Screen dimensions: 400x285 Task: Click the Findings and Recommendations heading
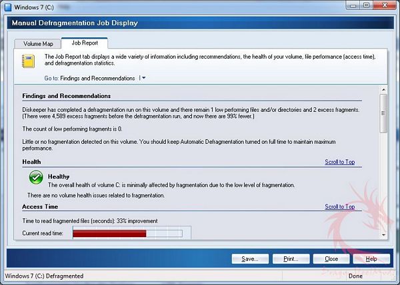pos(66,96)
